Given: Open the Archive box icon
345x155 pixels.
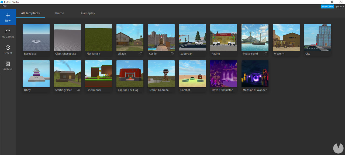Looking at the screenshot, I should pyautogui.click(x=8, y=64).
